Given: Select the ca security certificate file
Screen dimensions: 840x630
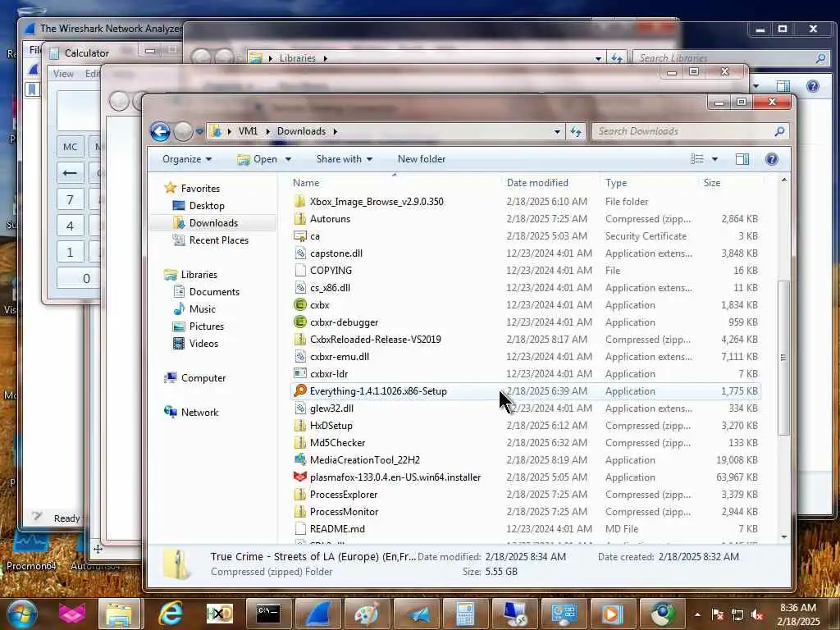Looking at the screenshot, I should [315, 235].
